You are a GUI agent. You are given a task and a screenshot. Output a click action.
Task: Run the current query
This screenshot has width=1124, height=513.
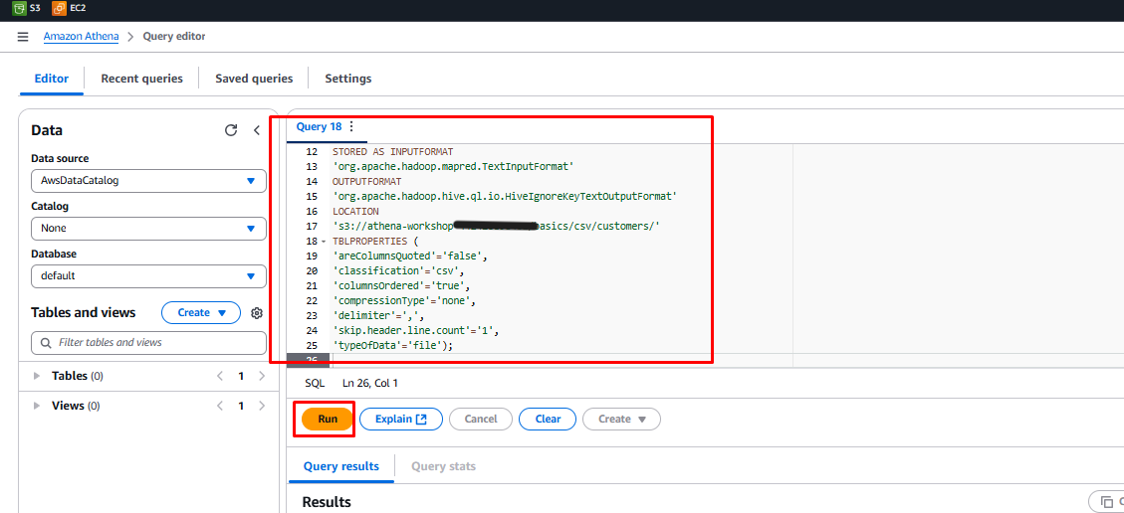pos(328,420)
